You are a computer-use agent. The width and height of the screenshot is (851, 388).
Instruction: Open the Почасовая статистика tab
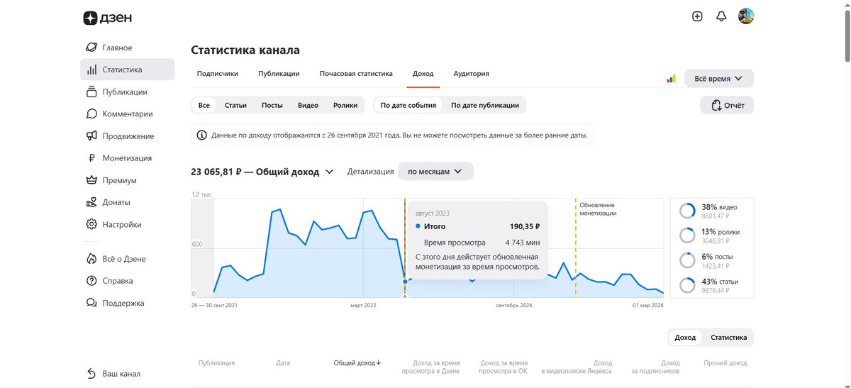point(356,74)
